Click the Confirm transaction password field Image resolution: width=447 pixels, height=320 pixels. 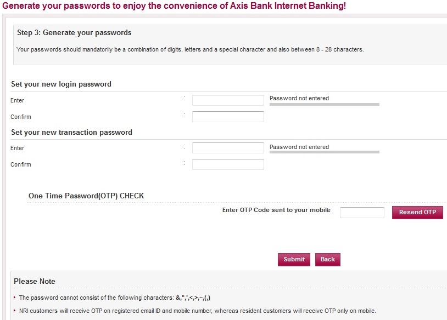tap(228, 164)
